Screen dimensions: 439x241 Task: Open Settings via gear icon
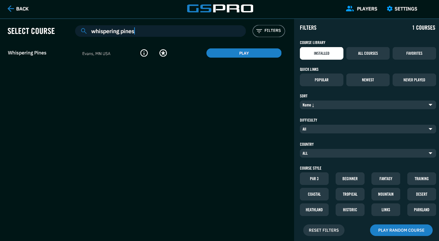(x=389, y=9)
